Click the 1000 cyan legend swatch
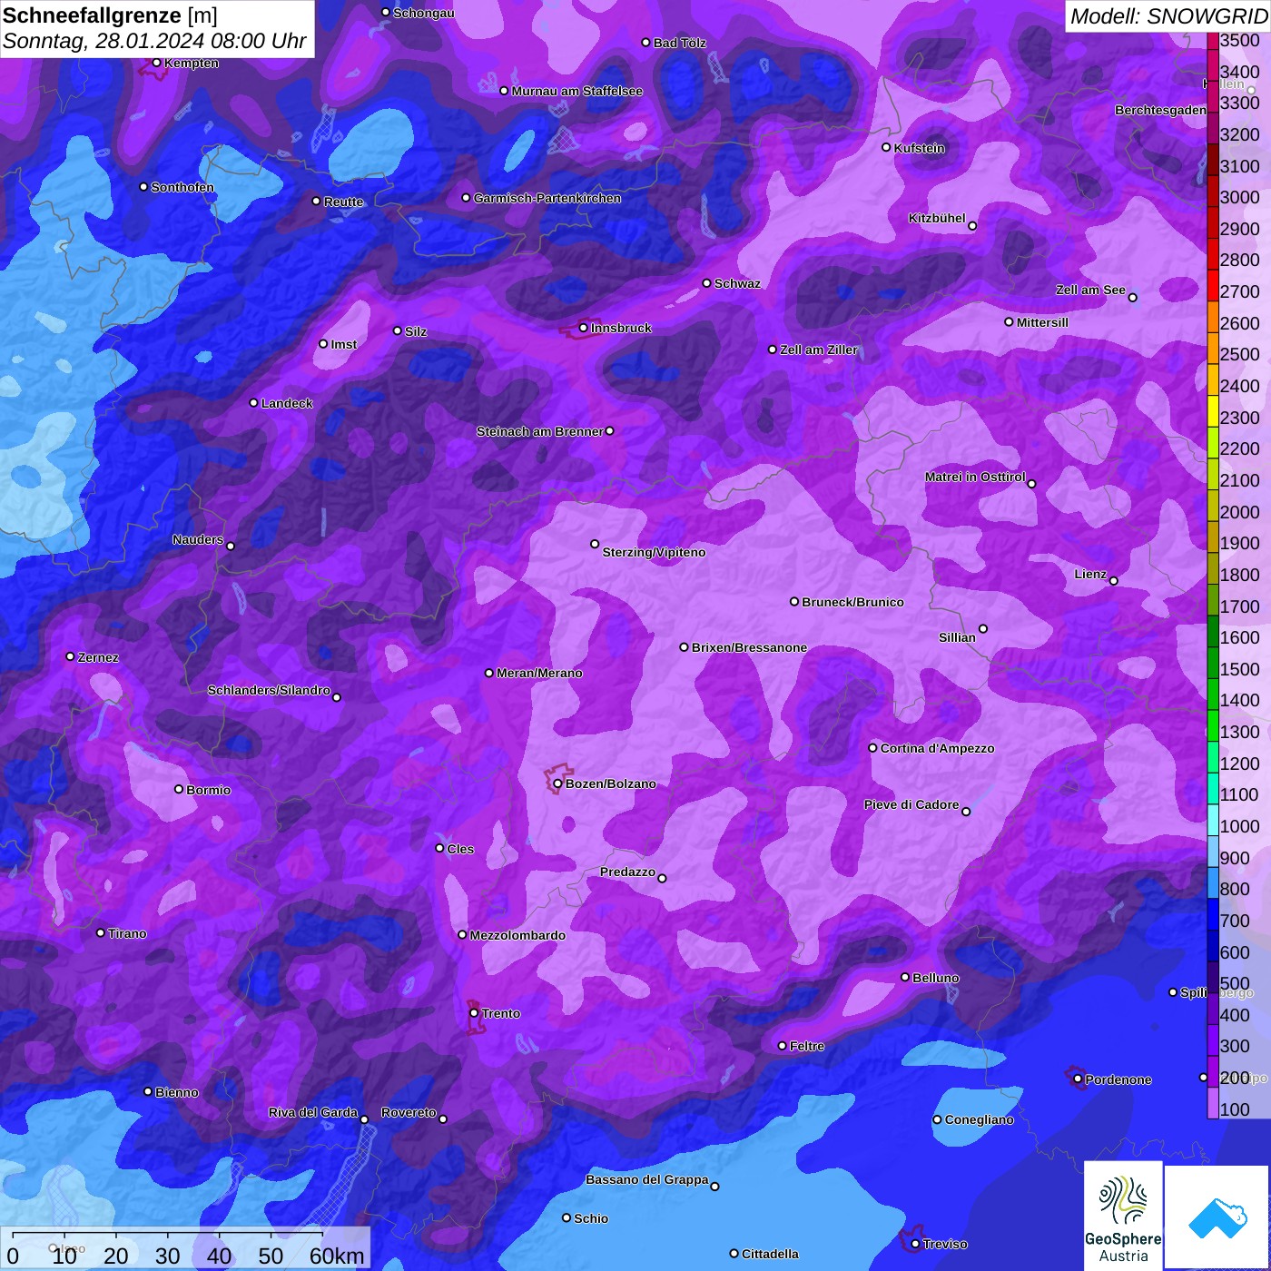This screenshot has height=1271, width=1271. point(1213,819)
